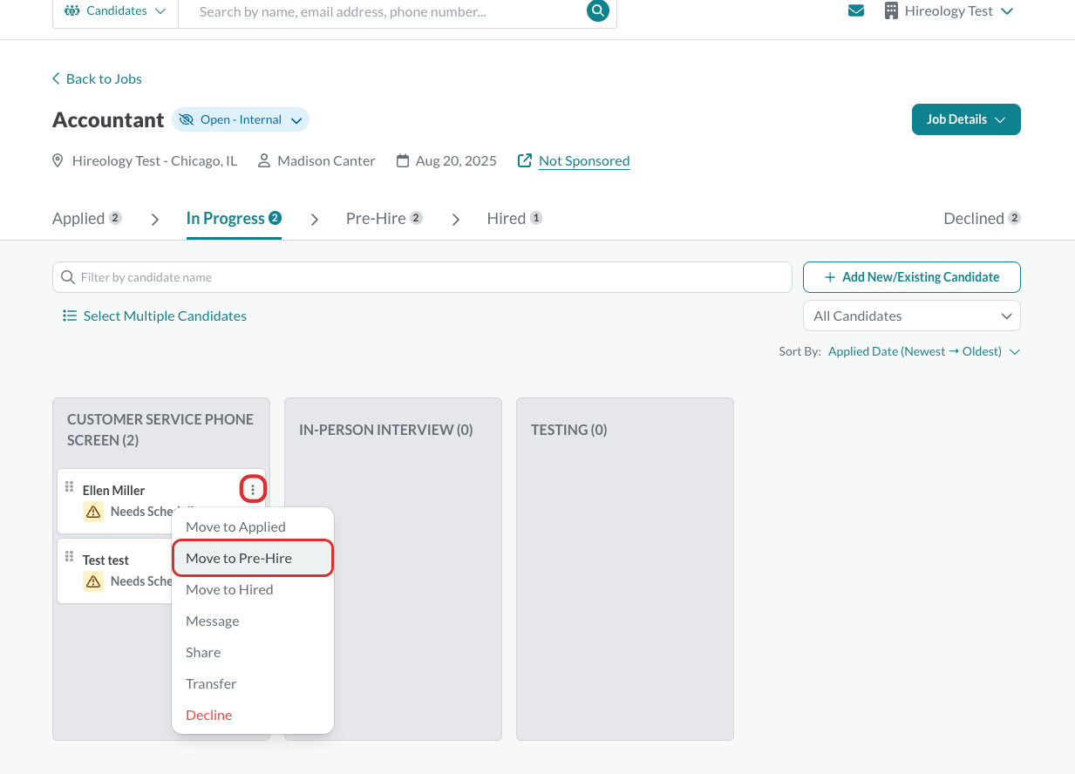Viewport: 1075px width, 774px height.
Task: Open the Test test candidate name
Action: [x=105, y=560]
